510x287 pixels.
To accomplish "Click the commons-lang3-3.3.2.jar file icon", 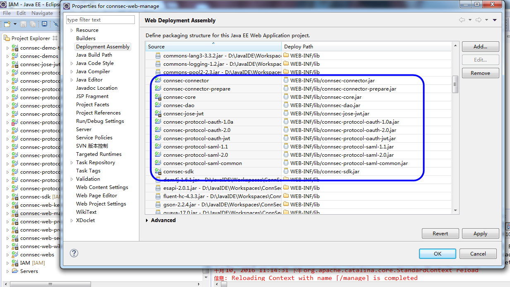I will click(x=158, y=56).
